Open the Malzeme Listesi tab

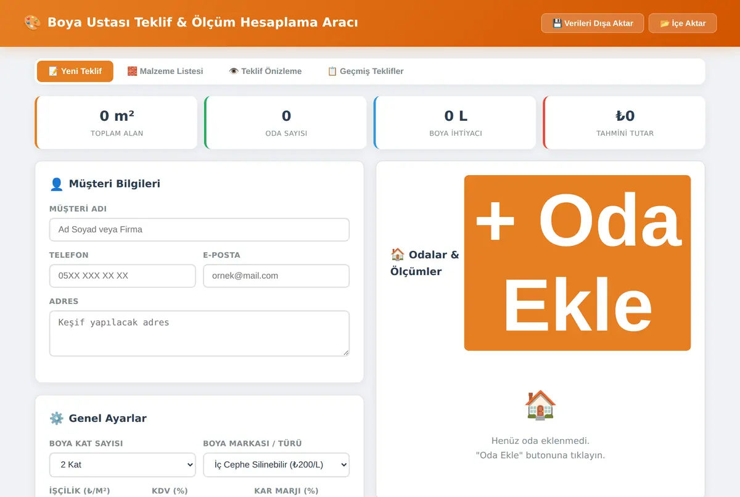pos(165,71)
